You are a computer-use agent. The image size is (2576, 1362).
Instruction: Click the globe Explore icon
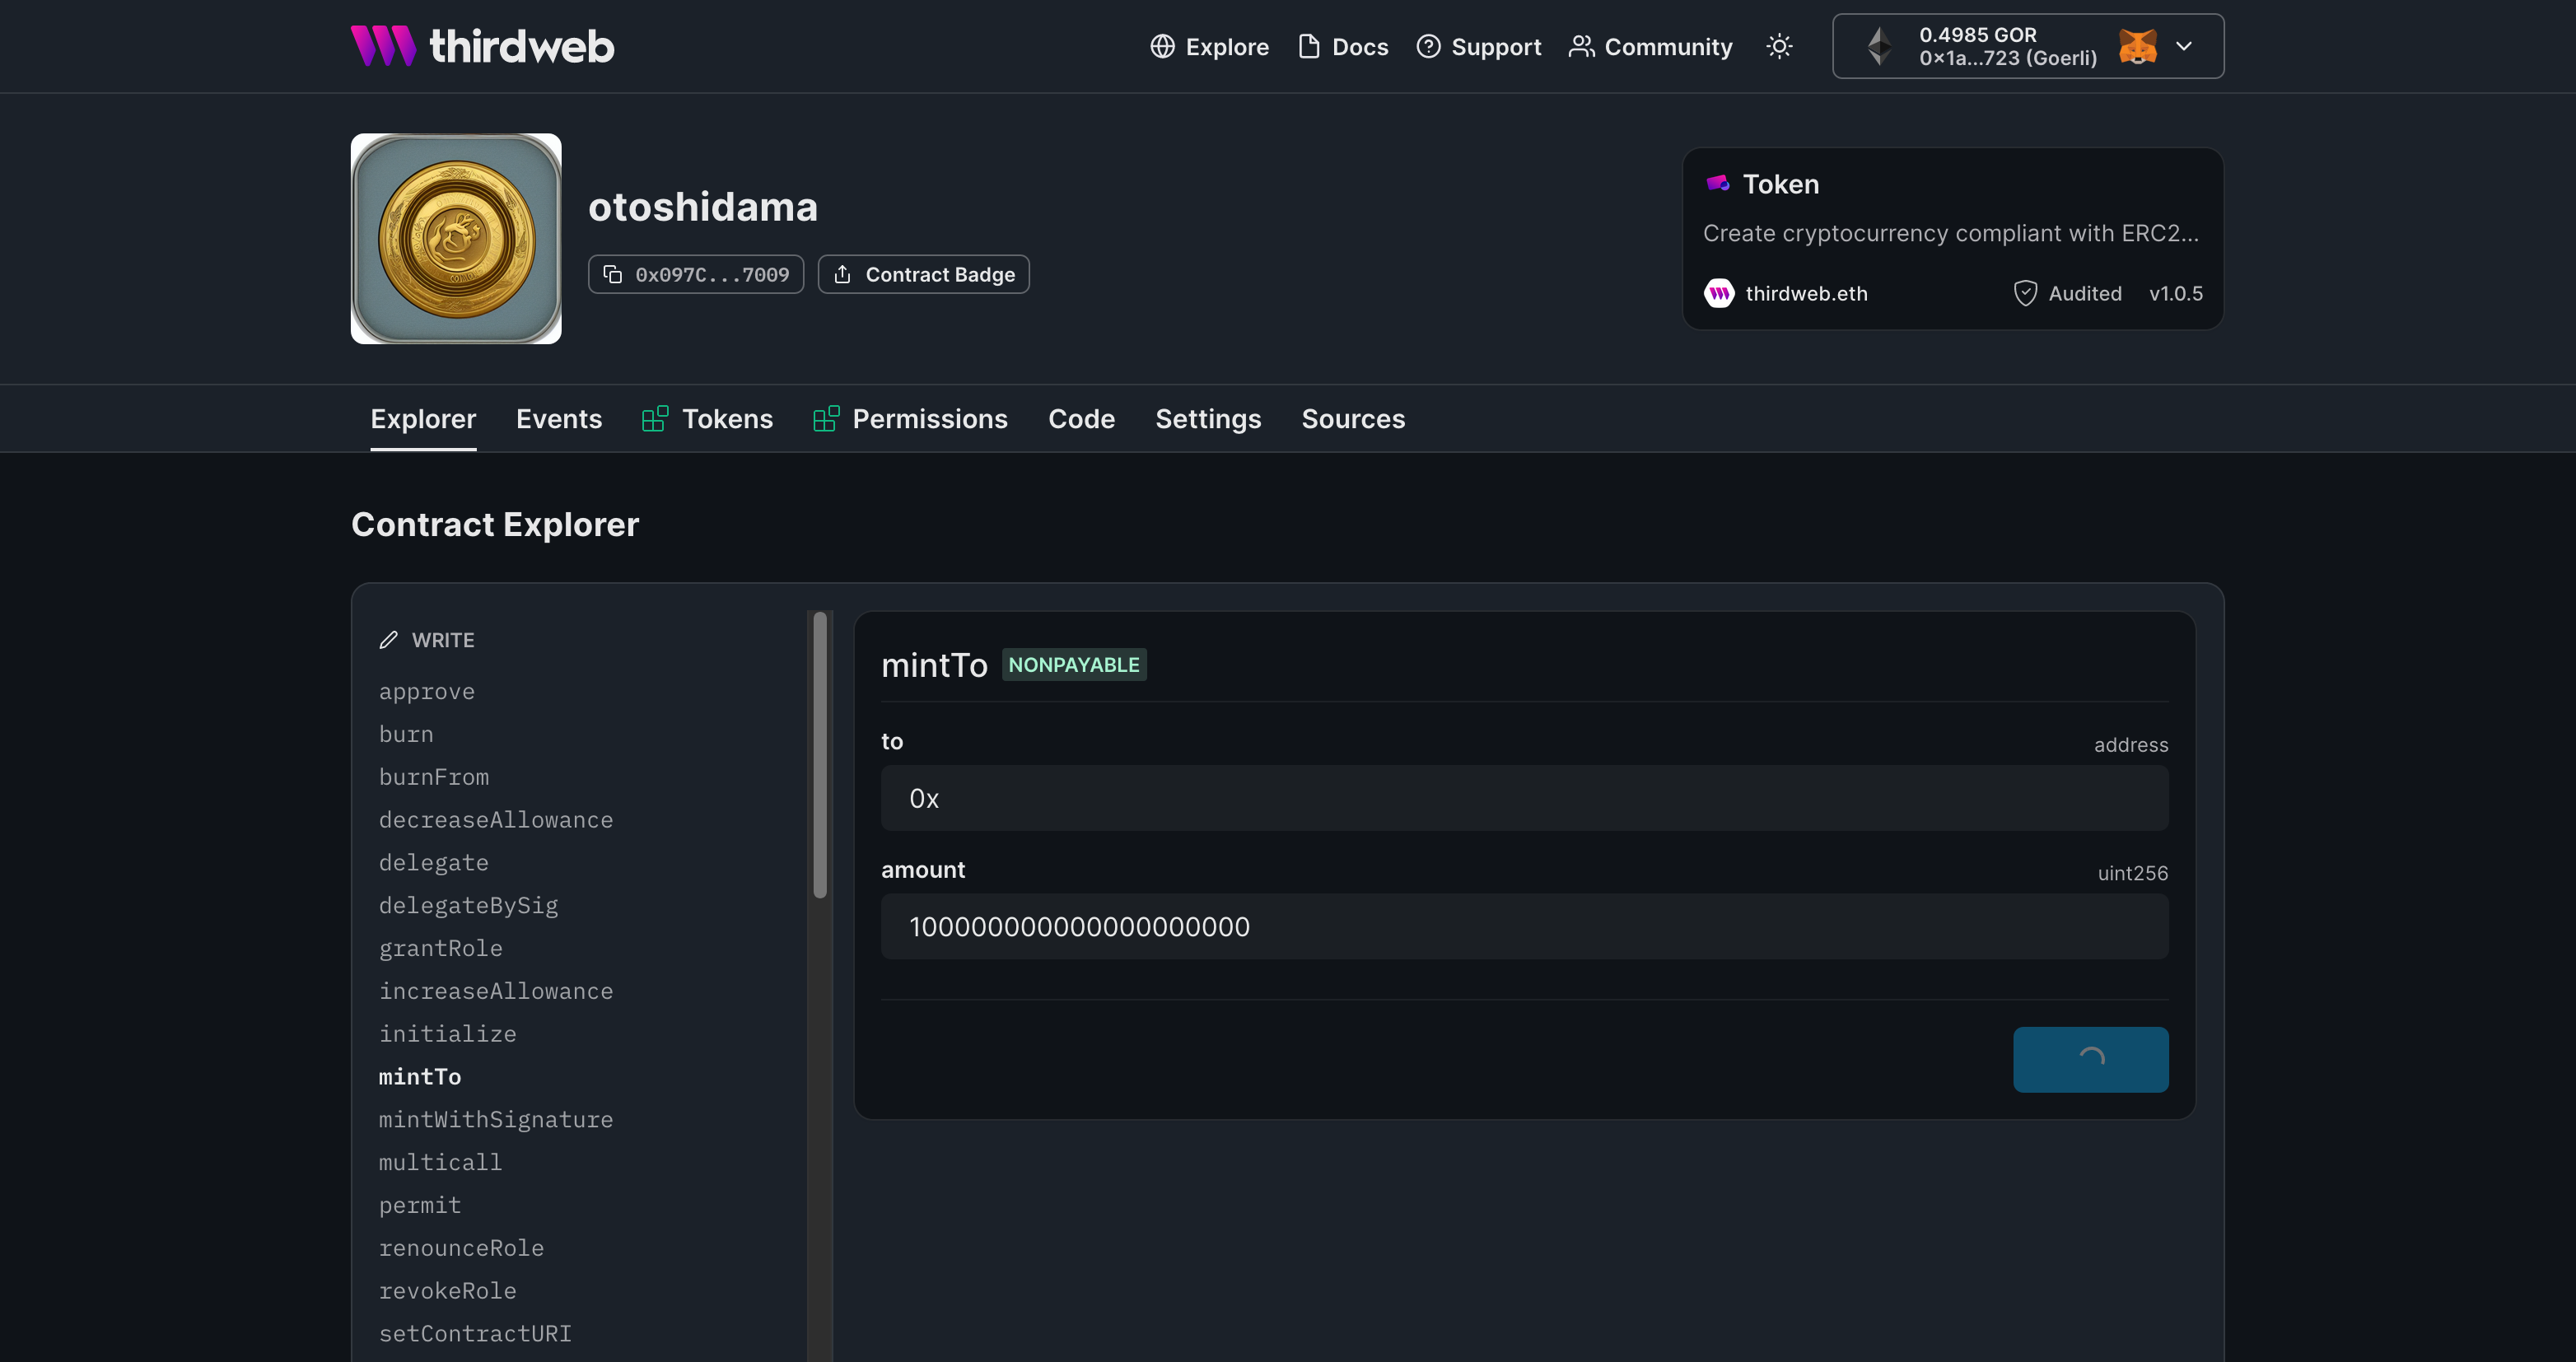[1162, 47]
